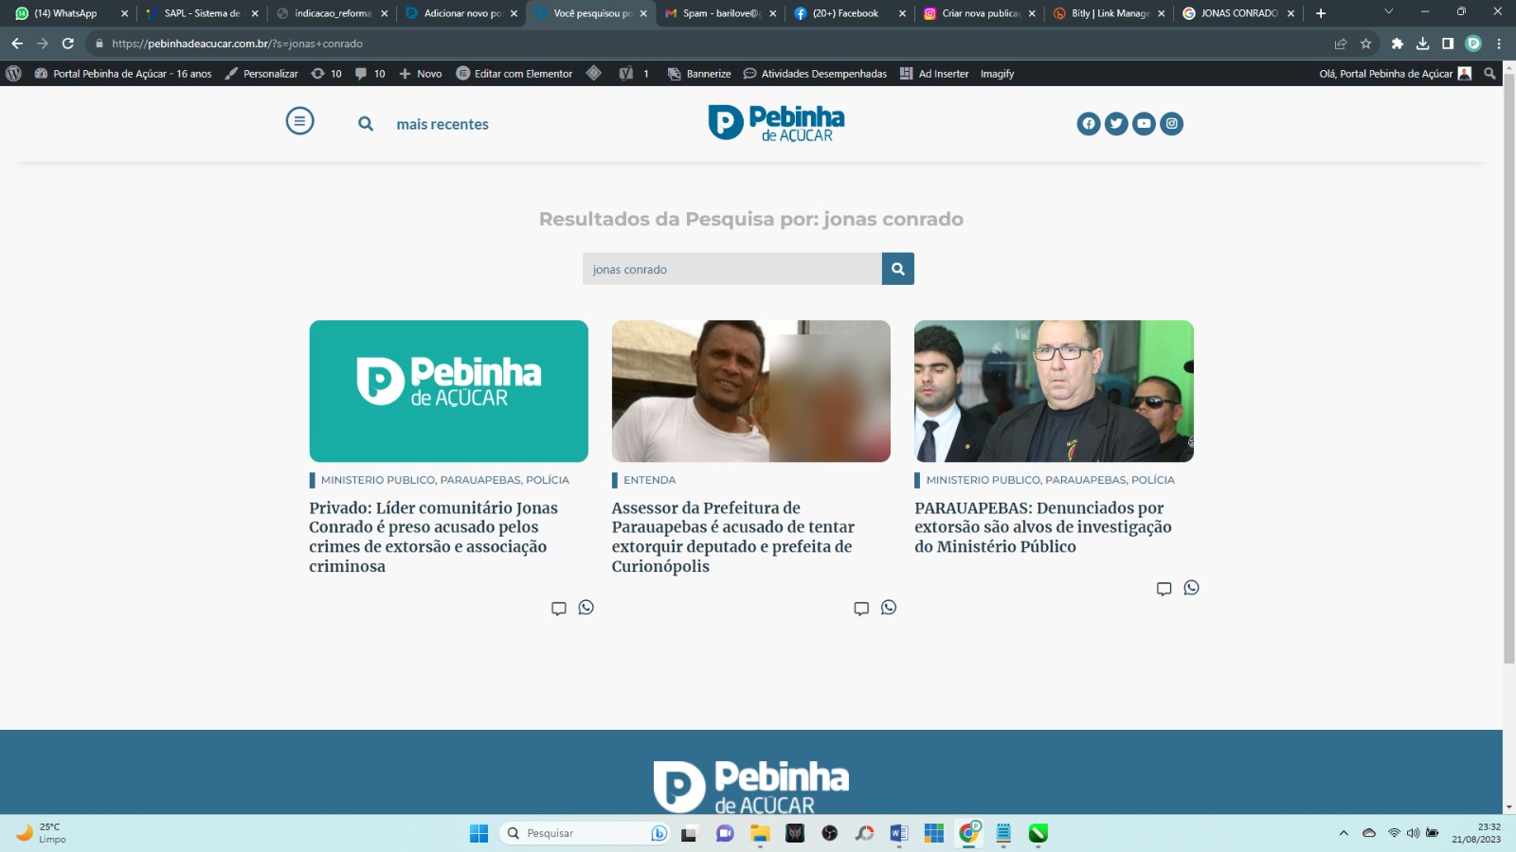Click the thumbnail of the Assessor da Prefeitura article
The width and height of the screenshot is (1516, 852).
[x=750, y=391]
